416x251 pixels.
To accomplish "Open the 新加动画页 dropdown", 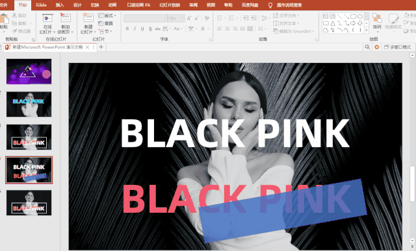I will (x=65, y=24).
